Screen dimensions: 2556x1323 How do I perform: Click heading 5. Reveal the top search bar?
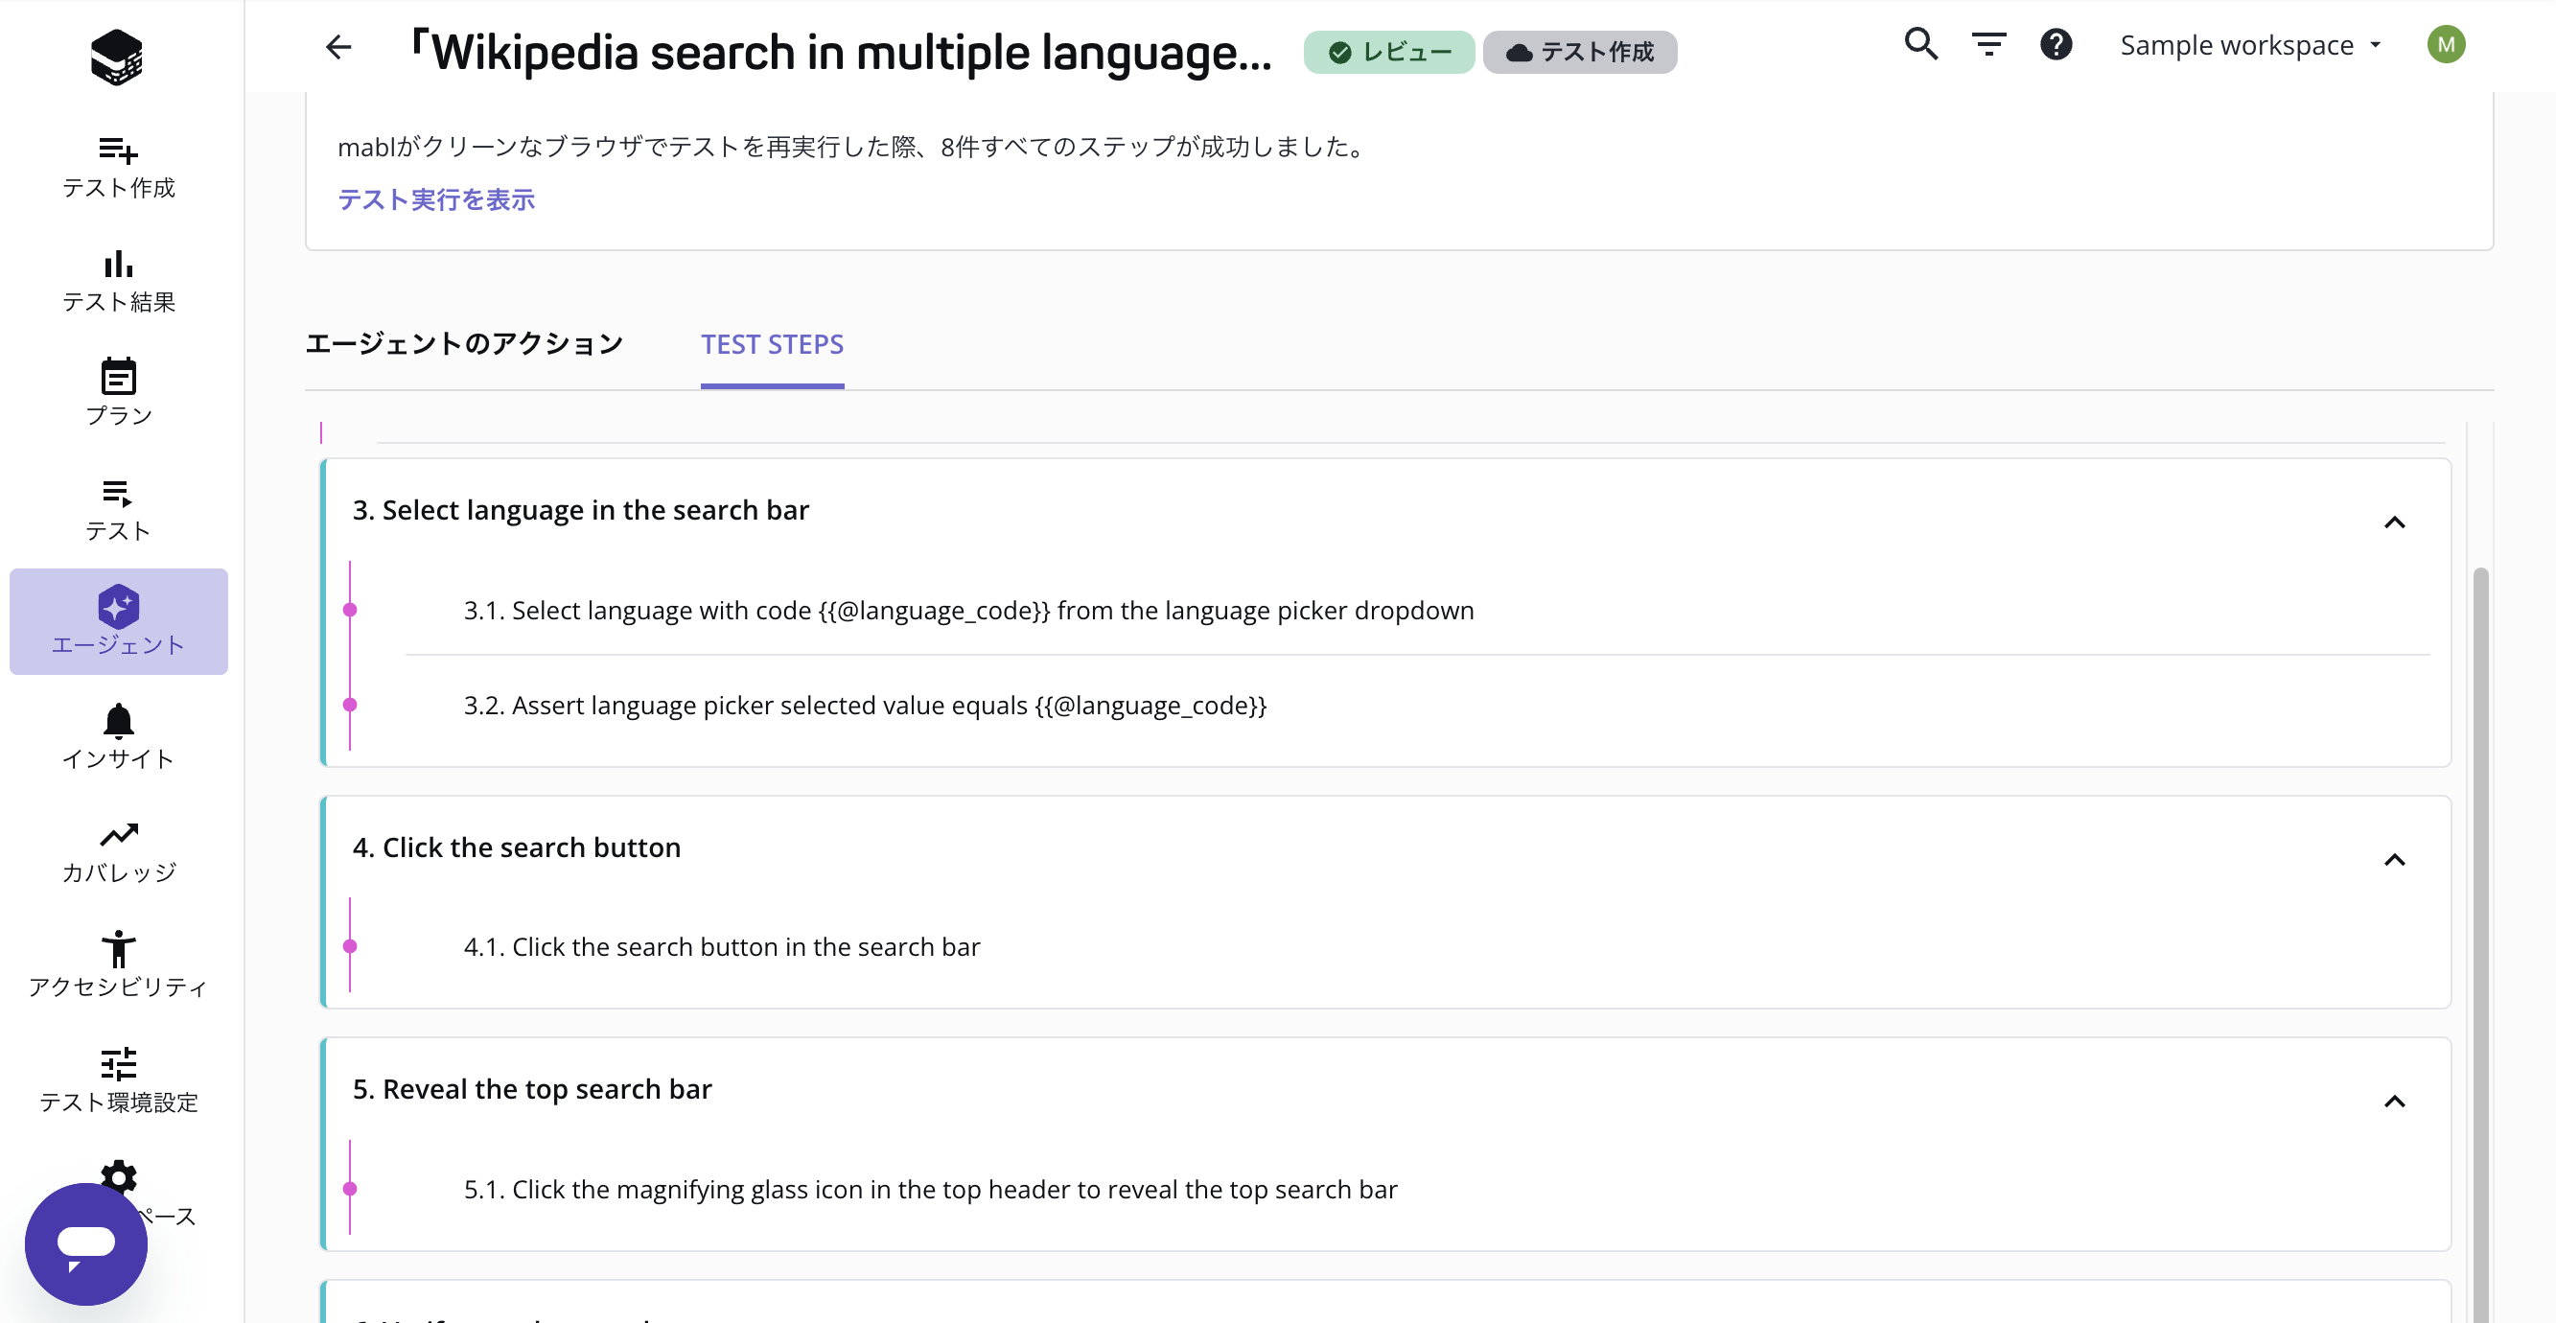(x=532, y=1089)
